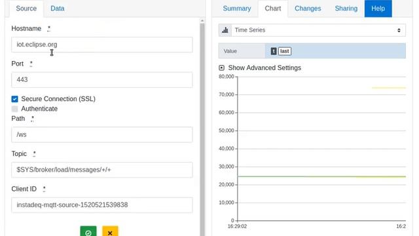Viewport: 419px width, 236px height.
Task: Click the Port field showing 443
Action: point(102,80)
